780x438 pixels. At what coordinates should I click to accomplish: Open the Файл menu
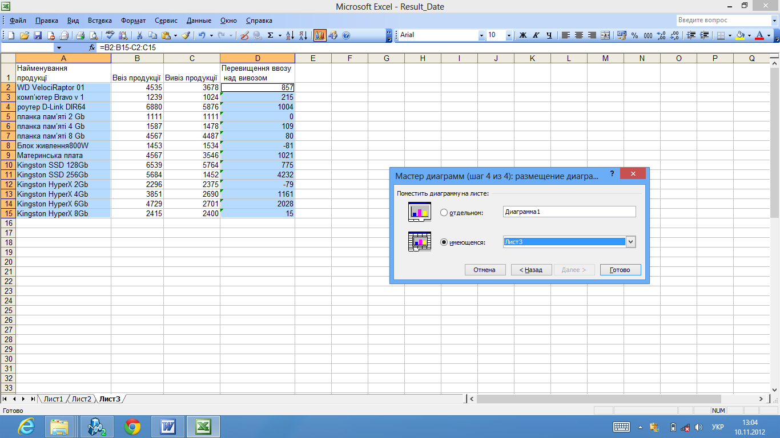[x=18, y=21]
